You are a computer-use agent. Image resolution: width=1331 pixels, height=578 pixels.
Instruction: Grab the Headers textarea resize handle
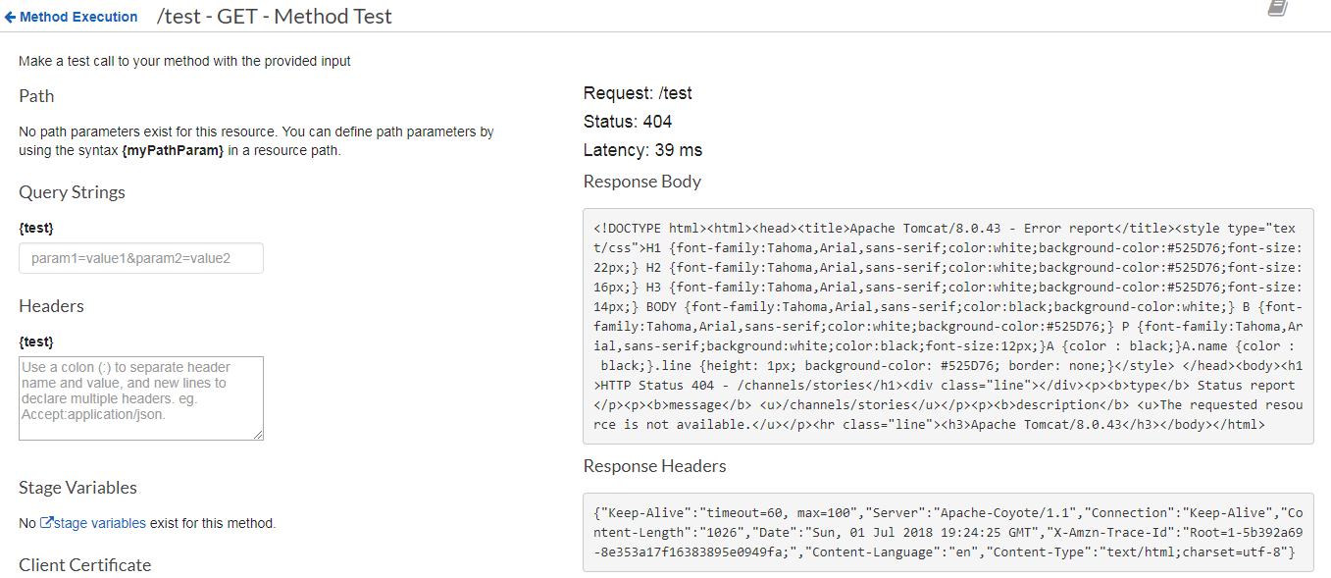click(259, 435)
